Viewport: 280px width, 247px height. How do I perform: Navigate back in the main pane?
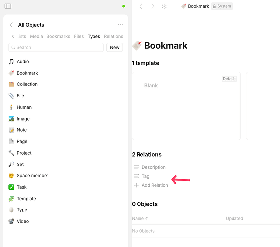pos(141,6)
